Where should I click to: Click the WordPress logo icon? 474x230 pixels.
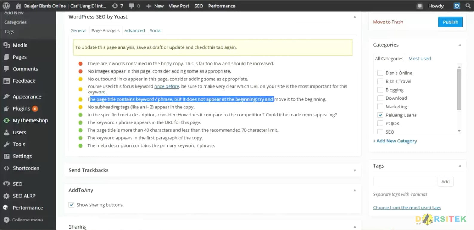(x=6, y=6)
